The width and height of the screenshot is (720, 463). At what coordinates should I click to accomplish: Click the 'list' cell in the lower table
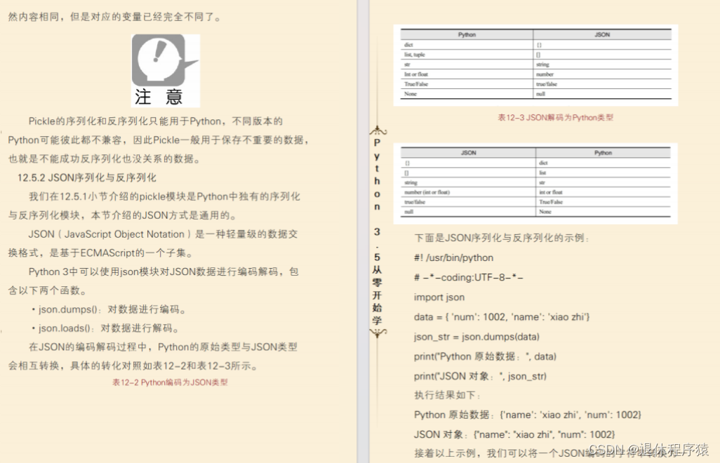(x=542, y=173)
